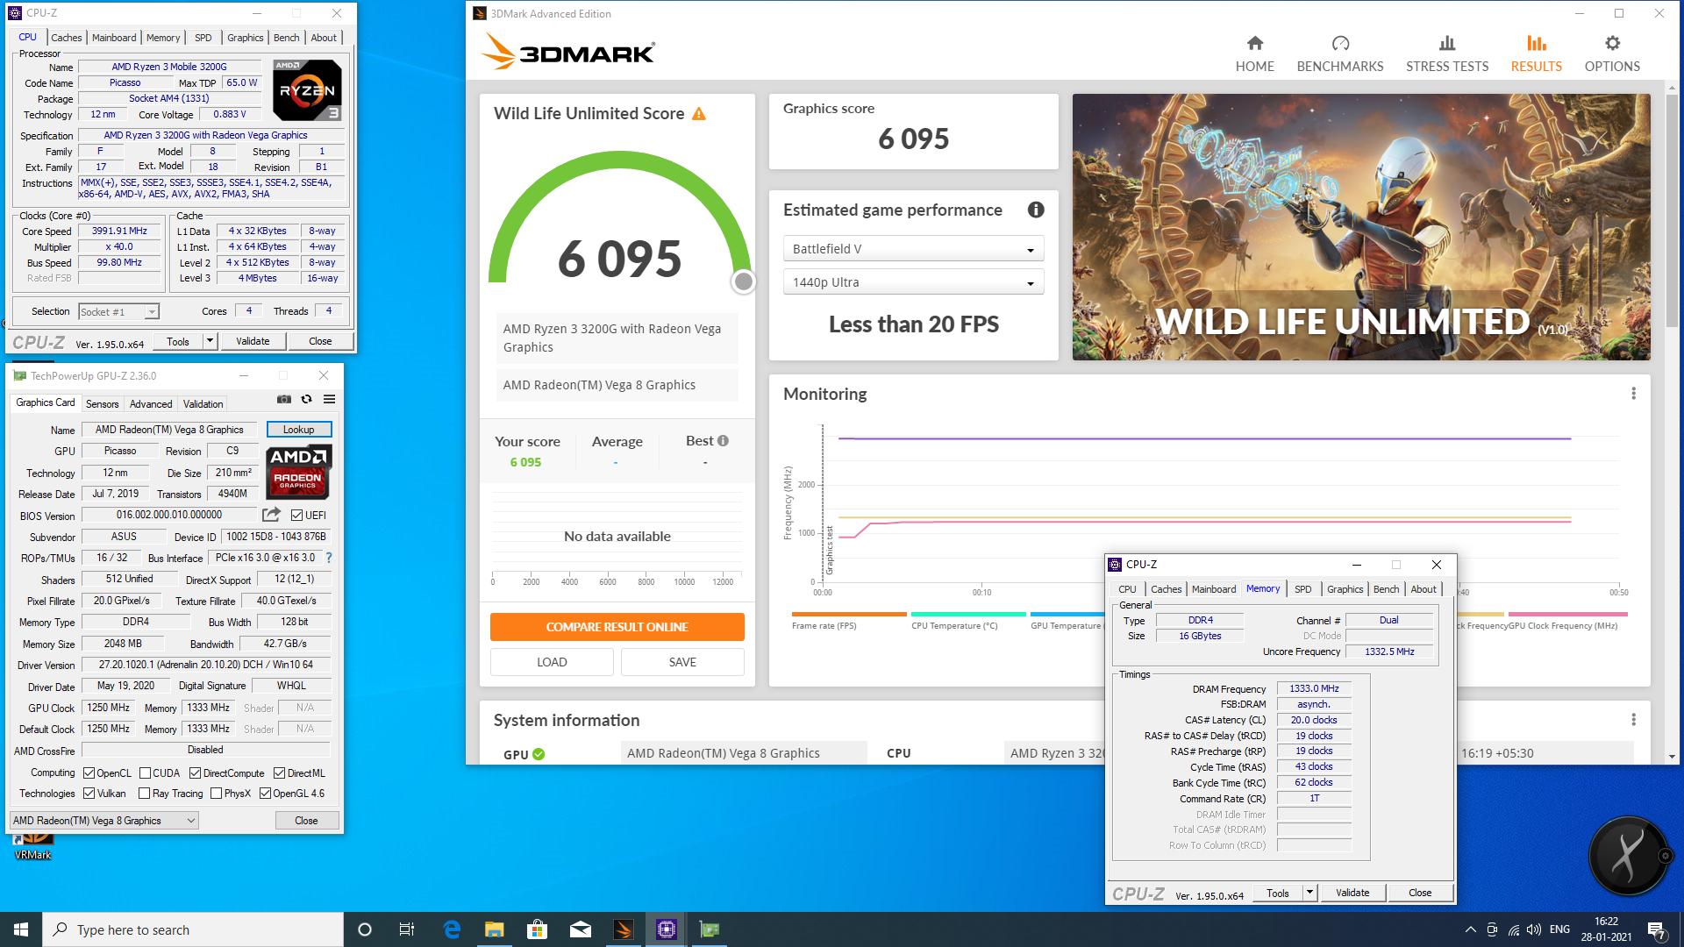Click the bus interface question mark in GPU-Z
1684x947 pixels.
329,558
